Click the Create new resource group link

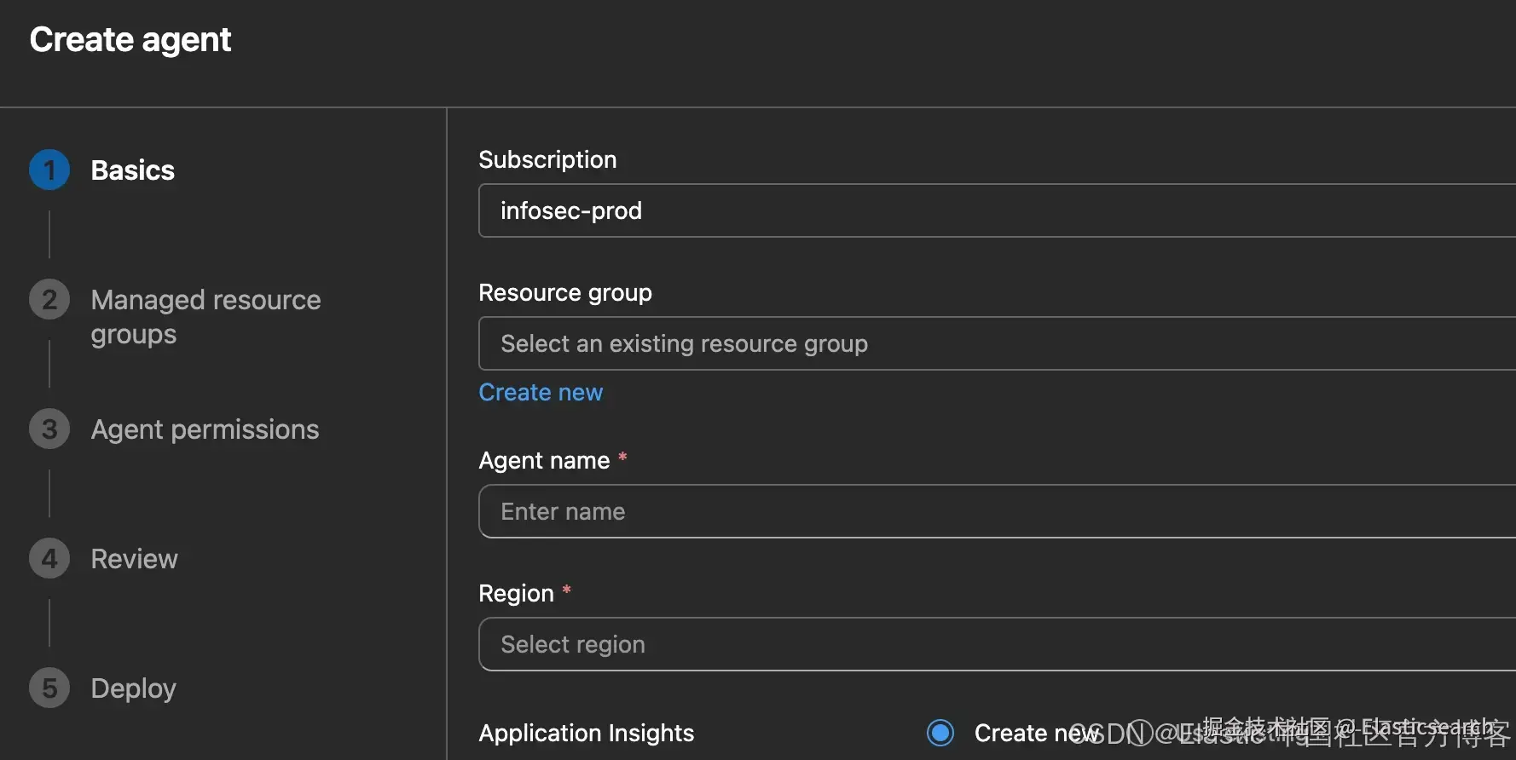[x=541, y=392]
